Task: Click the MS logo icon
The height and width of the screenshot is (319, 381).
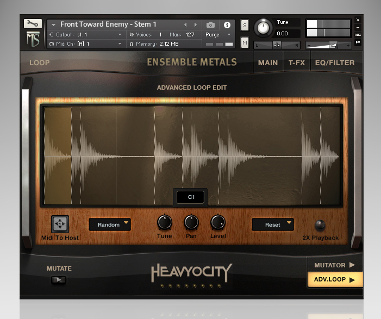Action: pos(33,39)
